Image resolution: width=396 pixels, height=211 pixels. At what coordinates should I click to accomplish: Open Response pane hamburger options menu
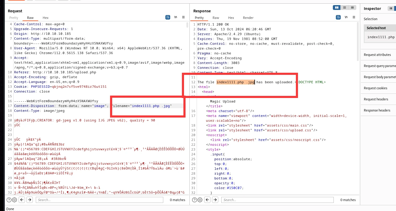[354, 17]
